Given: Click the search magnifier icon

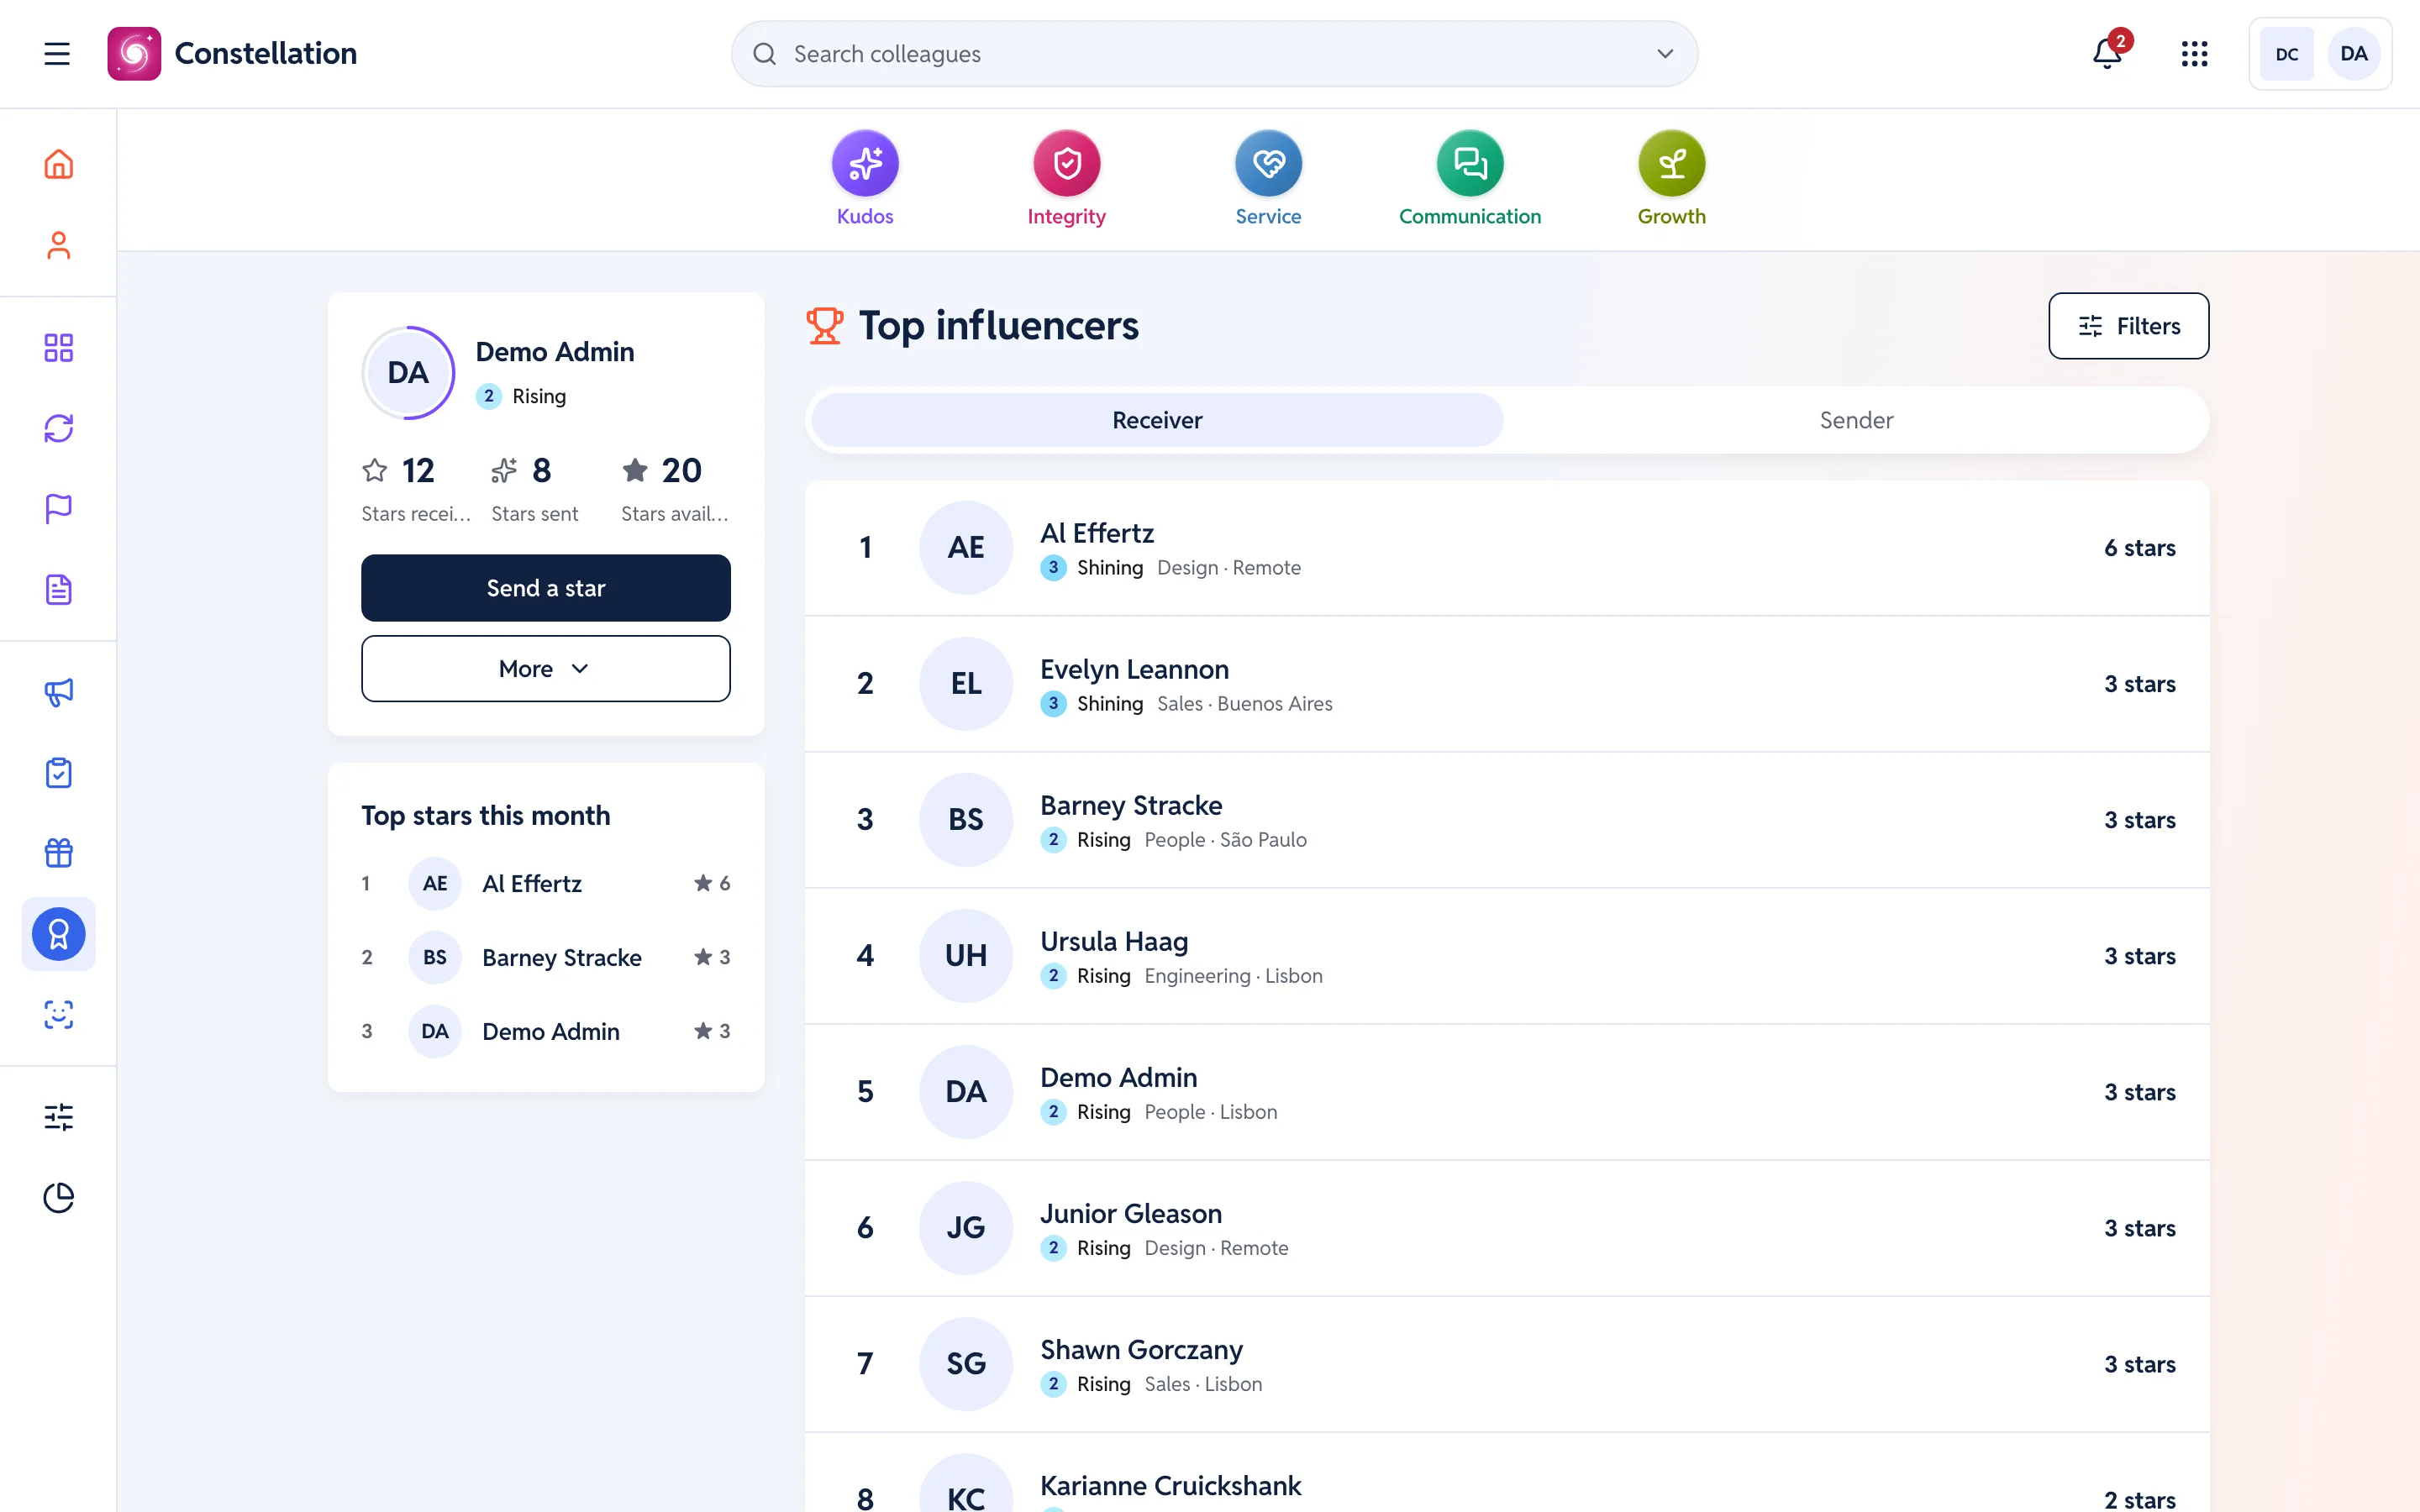Looking at the screenshot, I should click(x=765, y=54).
